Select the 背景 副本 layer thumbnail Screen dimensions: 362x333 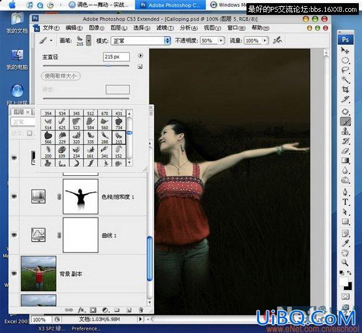[38, 274]
